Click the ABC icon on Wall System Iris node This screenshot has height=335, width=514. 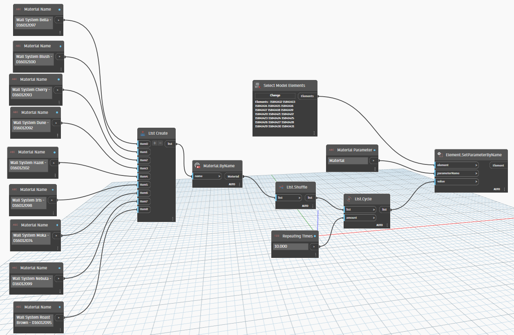(13, 189)
